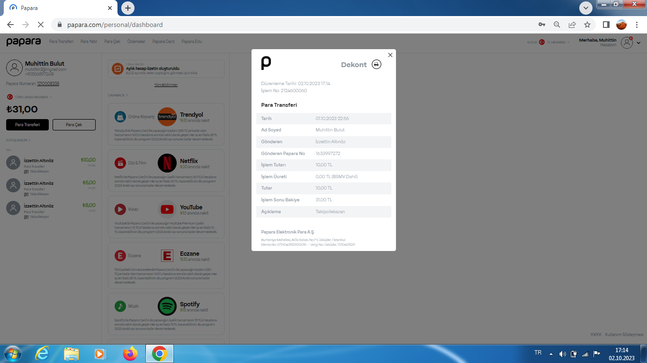Open the Windows Start menu
Viewport: 647px width, 363px height.
13,354
